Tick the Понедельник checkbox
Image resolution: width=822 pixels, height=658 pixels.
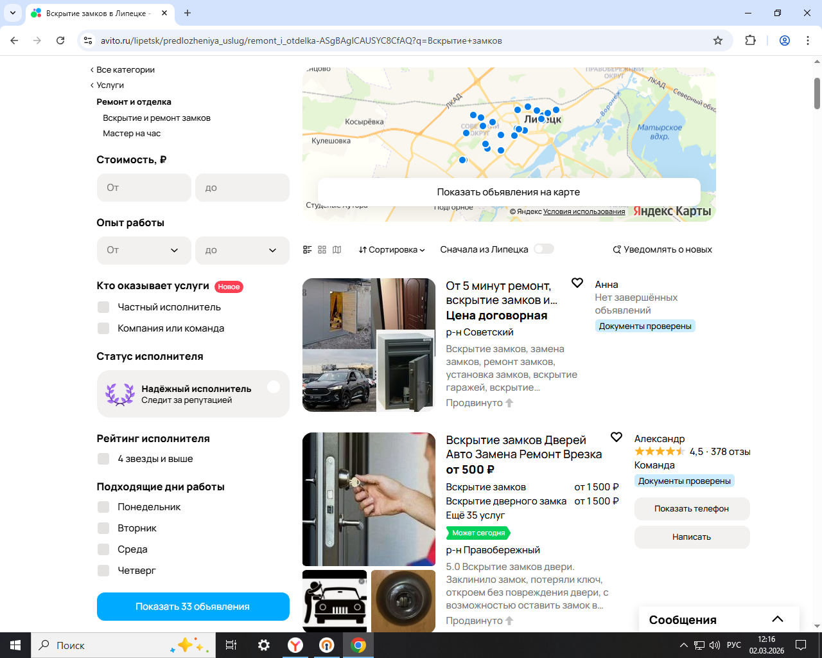coord(103,507)
